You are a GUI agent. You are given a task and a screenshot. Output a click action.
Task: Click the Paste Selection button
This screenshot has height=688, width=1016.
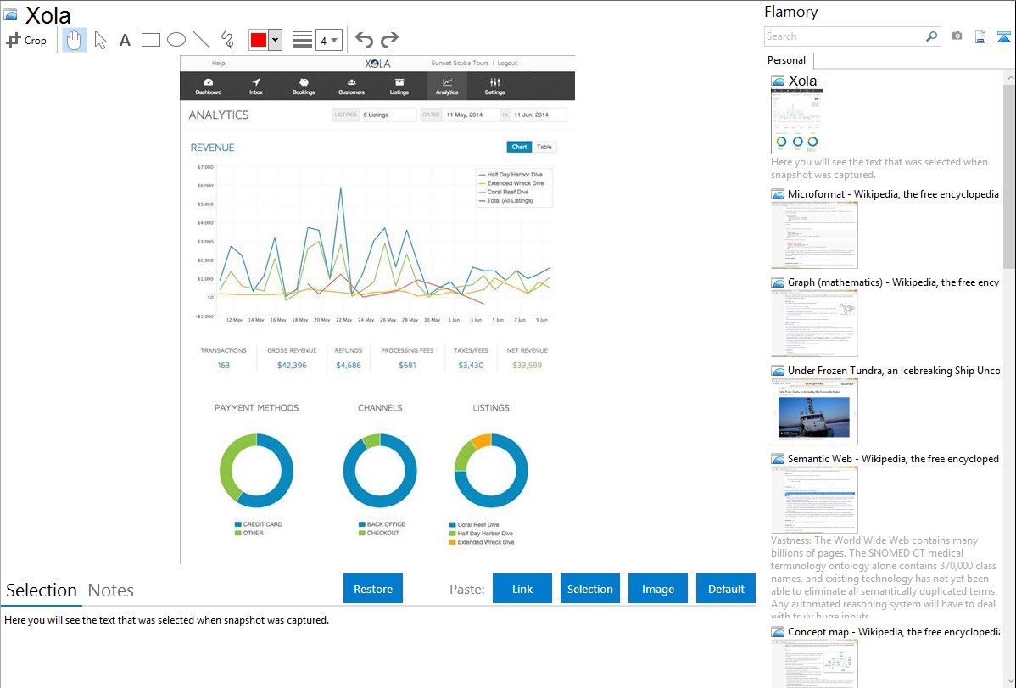pyautogui.click(x=589, y=589)
